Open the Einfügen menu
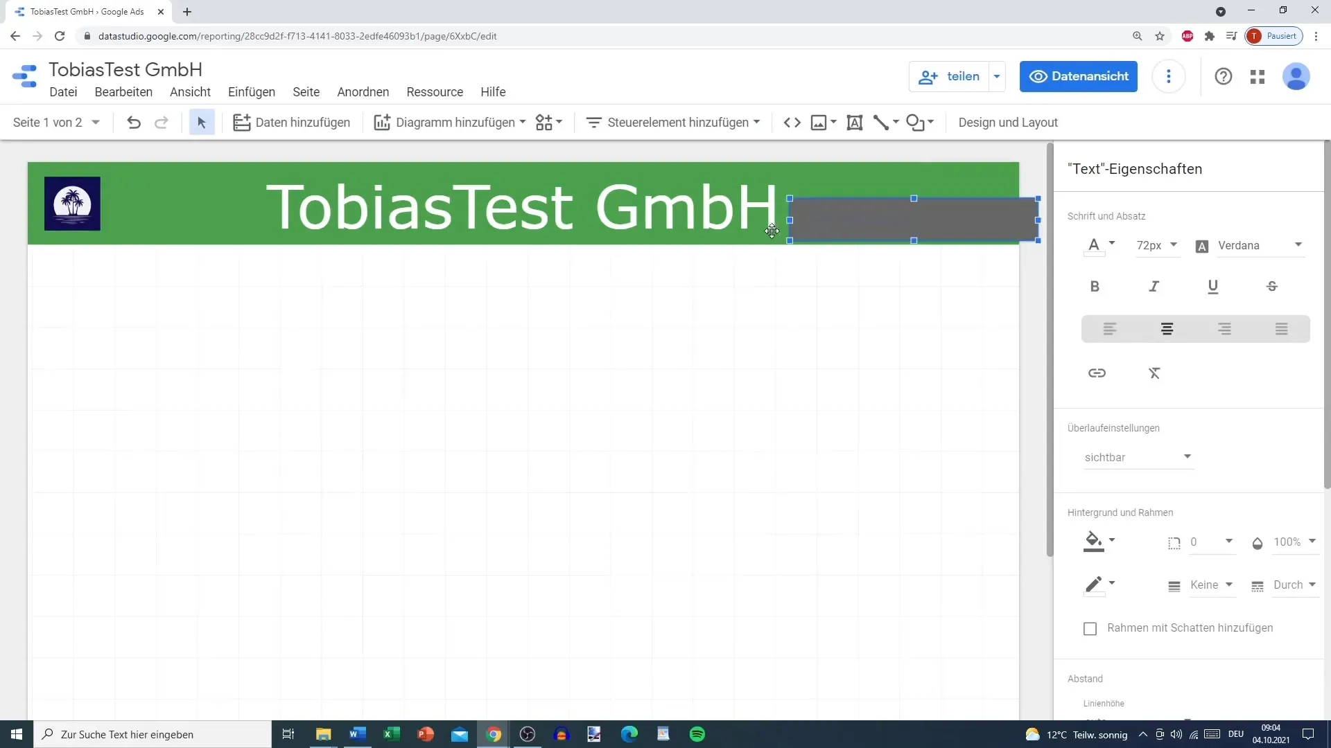The width and height of the screenshot is (1331, 748). point(252,92)
